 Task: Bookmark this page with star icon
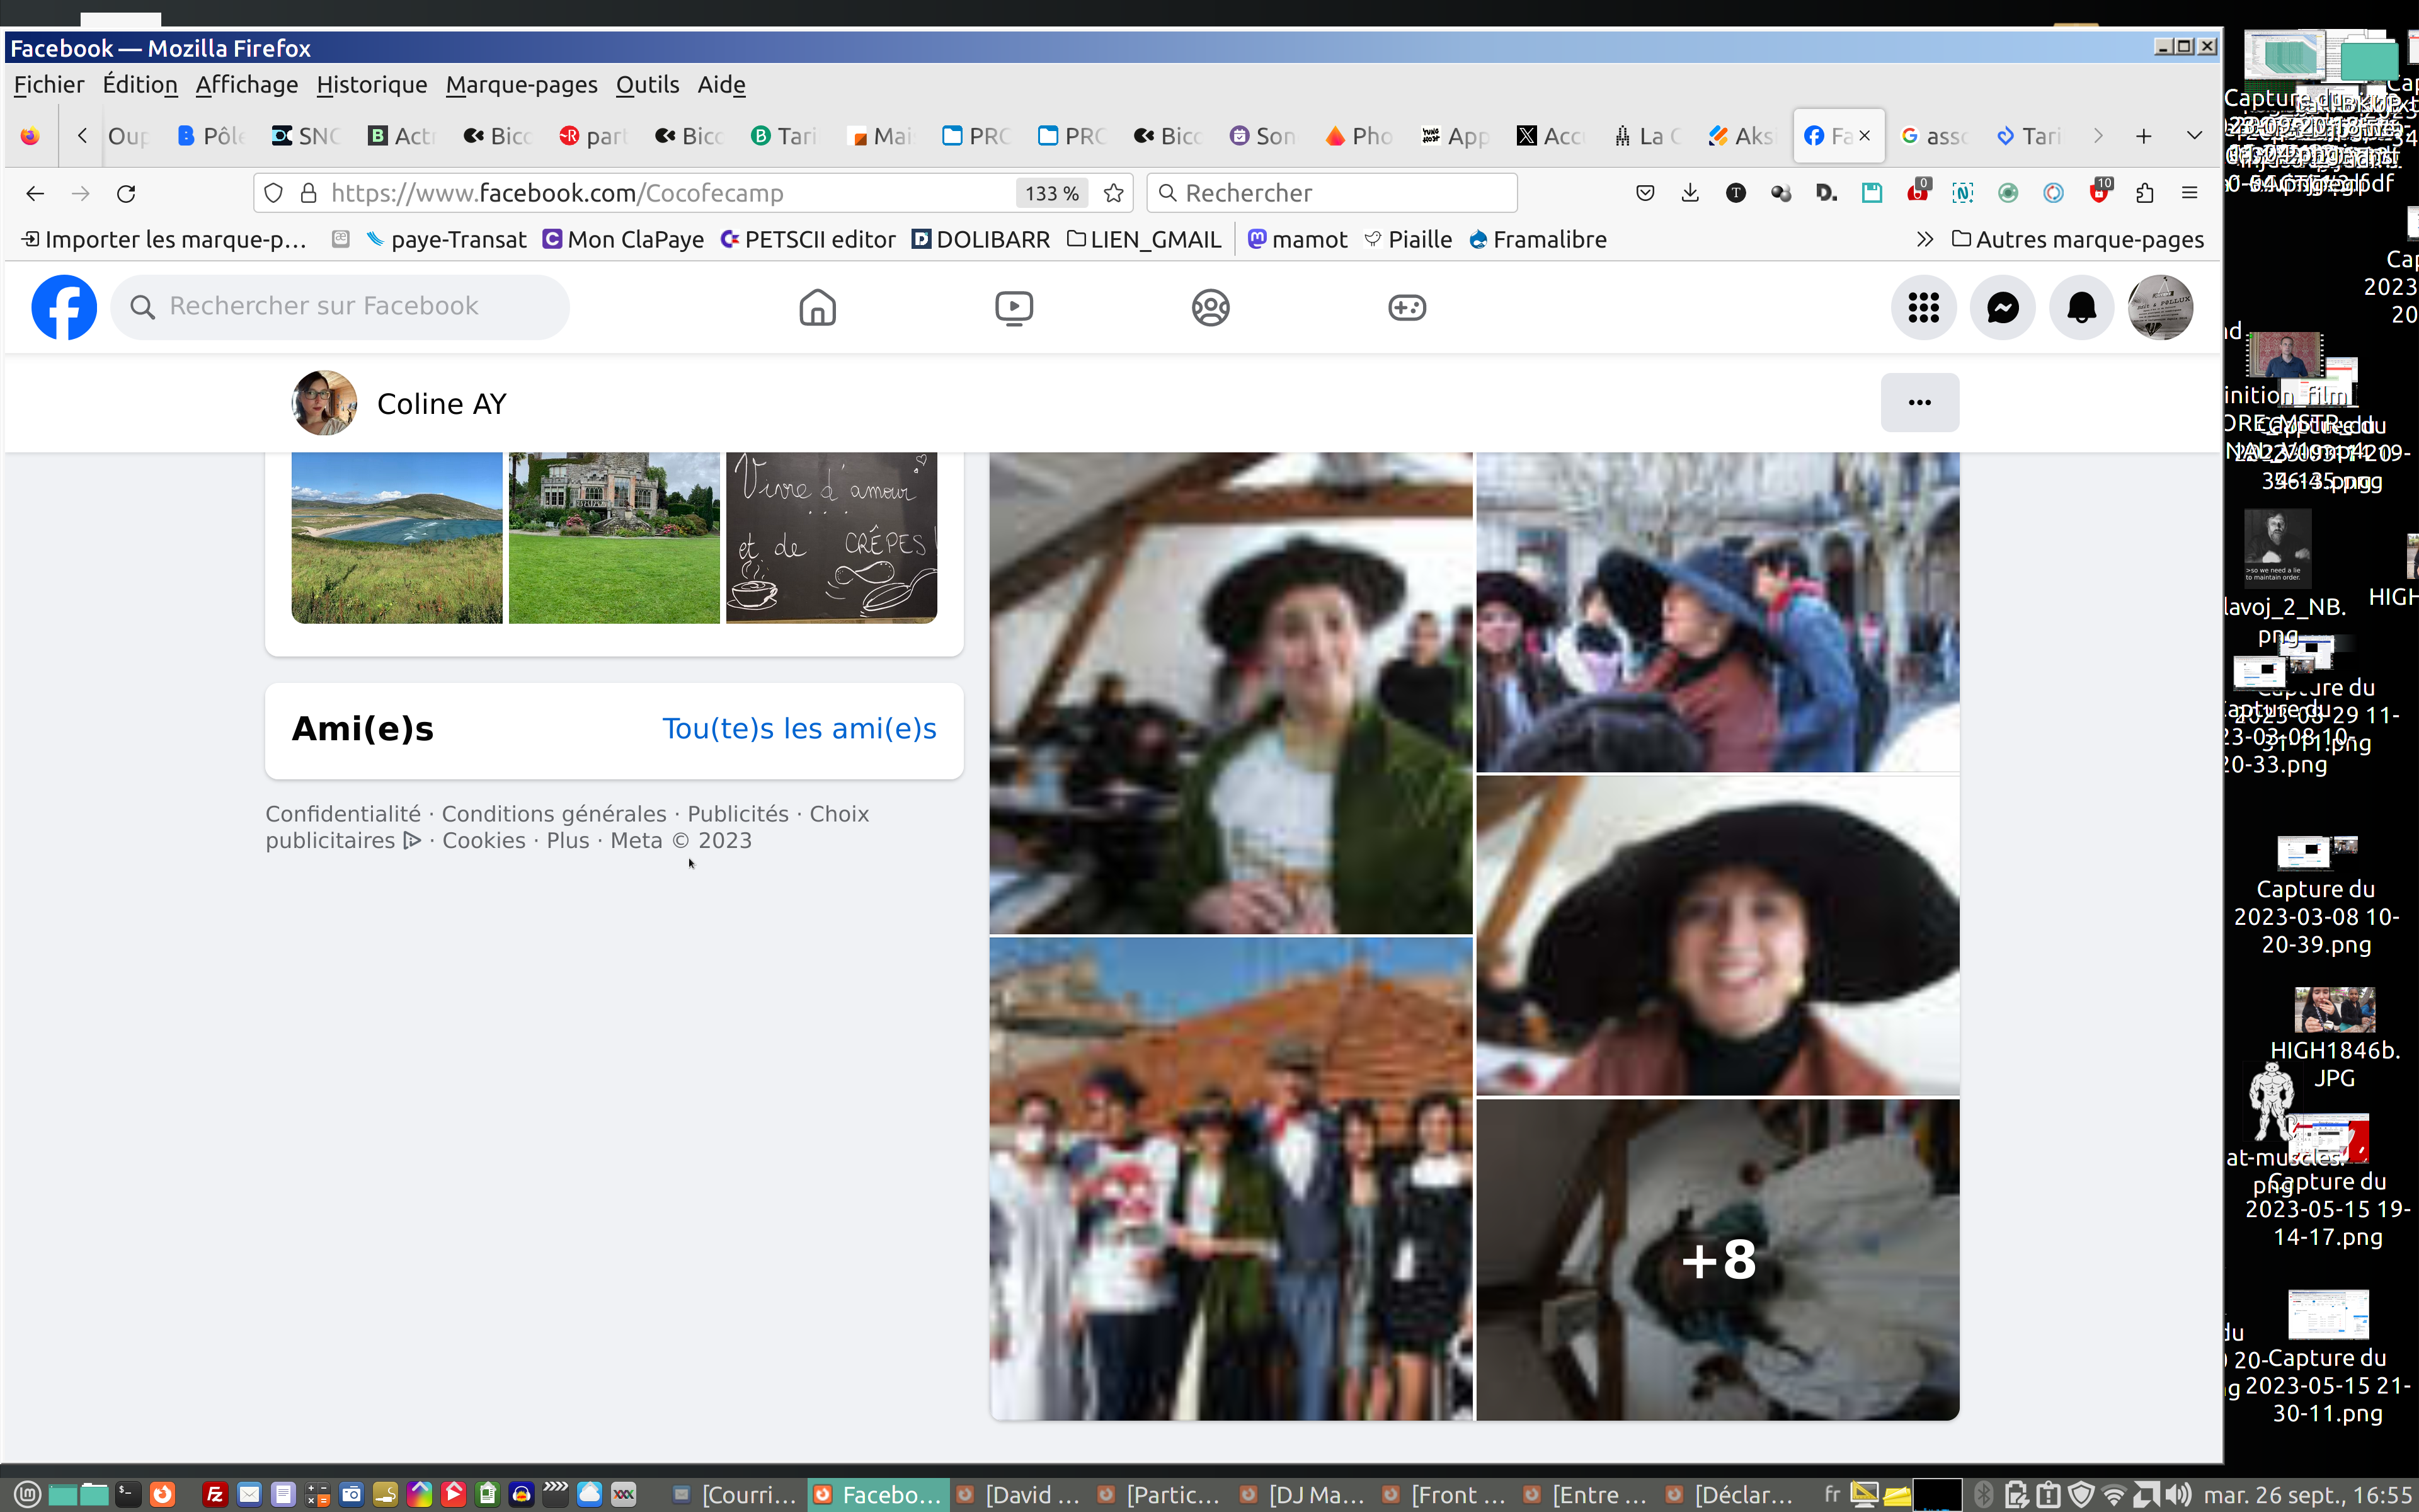pos(1114,193)
